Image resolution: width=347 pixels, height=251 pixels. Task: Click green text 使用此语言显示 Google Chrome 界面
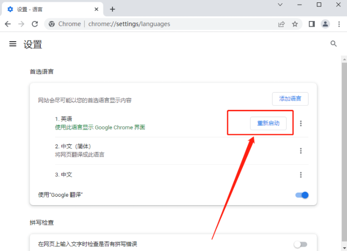pos(100,128)
